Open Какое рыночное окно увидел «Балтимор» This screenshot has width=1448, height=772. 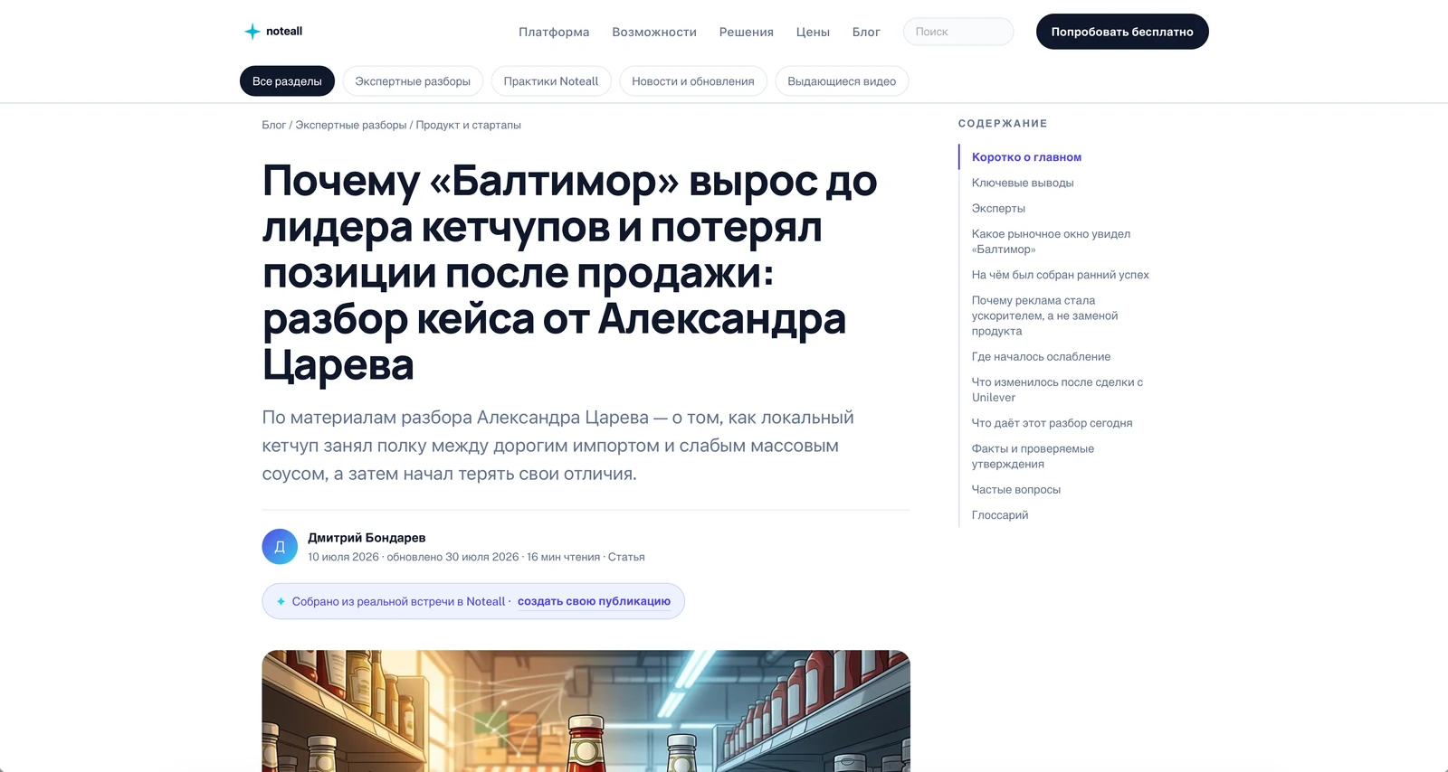coord(1051,241)
